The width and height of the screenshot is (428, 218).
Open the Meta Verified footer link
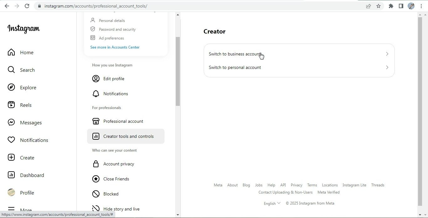(328, 192)
